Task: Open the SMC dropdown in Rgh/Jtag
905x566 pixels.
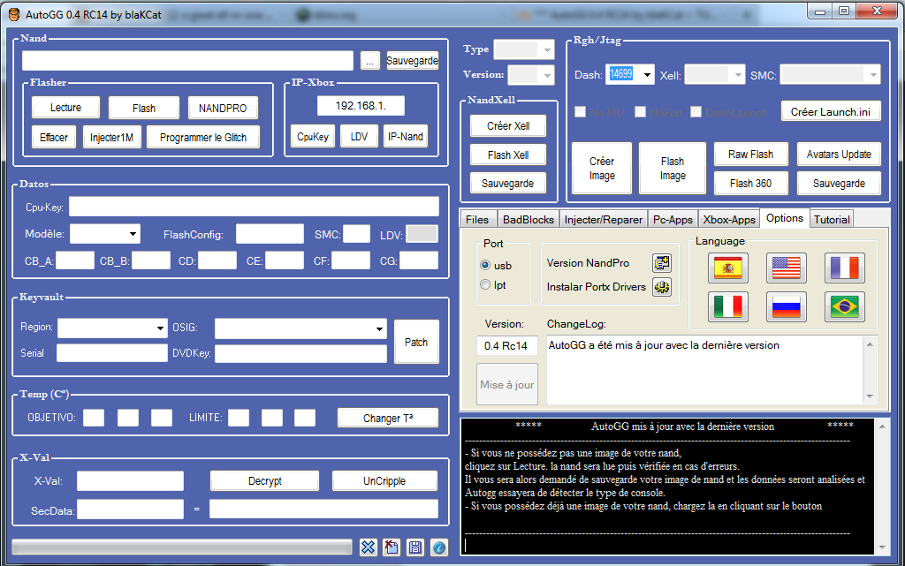Action: [831, 75]
